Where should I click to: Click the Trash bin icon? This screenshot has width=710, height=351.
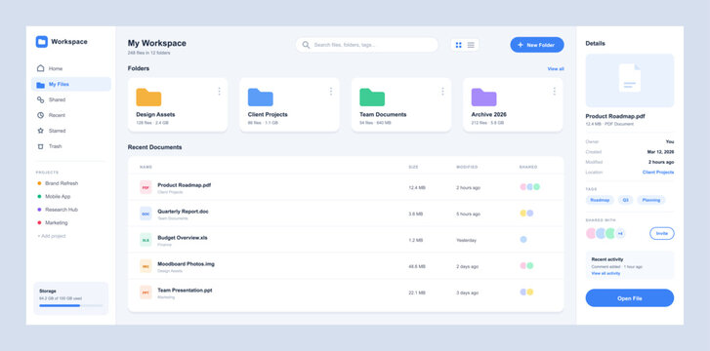(x=40, y=146)
